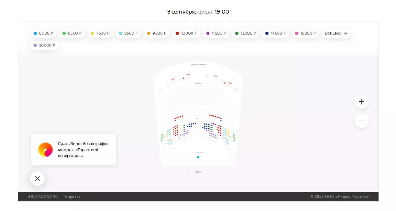Zoom in on the seating map
Viewport: 396px width, 211px height.
pos(361,101)
